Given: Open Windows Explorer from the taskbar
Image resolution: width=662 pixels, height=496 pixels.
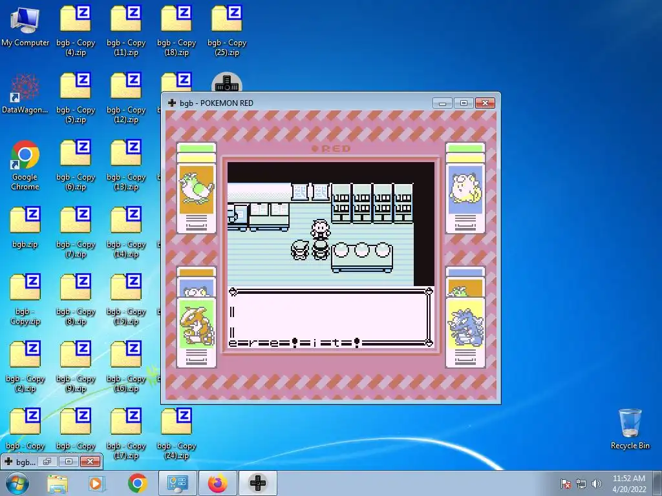Looking at the screenshot, I should click(58, 483).
